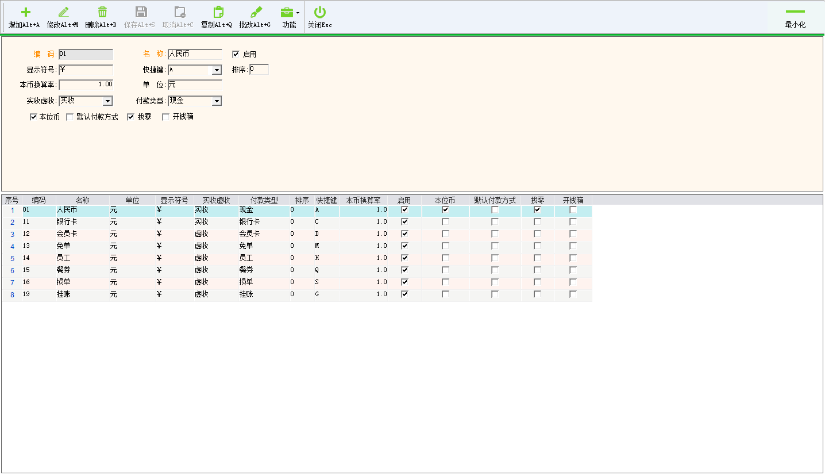
Task: Select the 人民币 row name cell
Action: [x=82, y=210]
